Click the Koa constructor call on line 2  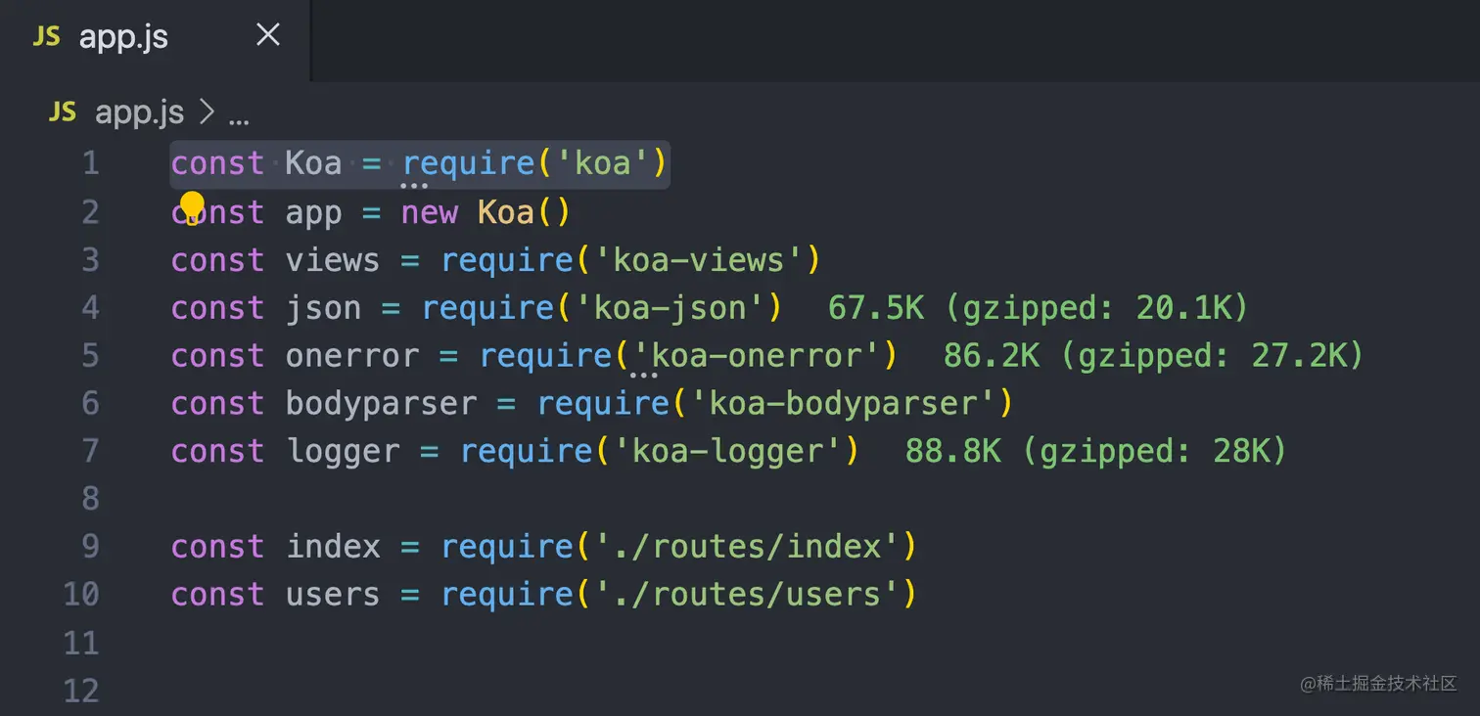(505, 212)
